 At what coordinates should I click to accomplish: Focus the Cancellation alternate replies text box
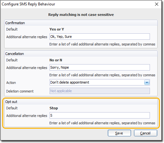[x=100, y=67]
